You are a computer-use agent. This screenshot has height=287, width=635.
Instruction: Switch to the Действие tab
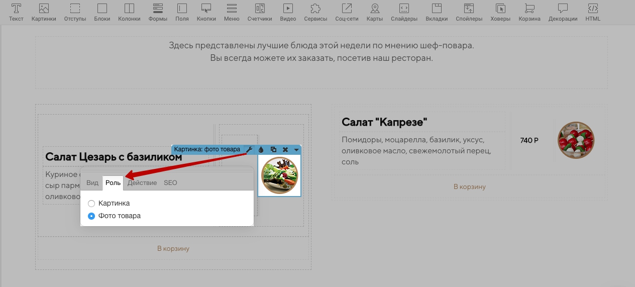(142, 183)
